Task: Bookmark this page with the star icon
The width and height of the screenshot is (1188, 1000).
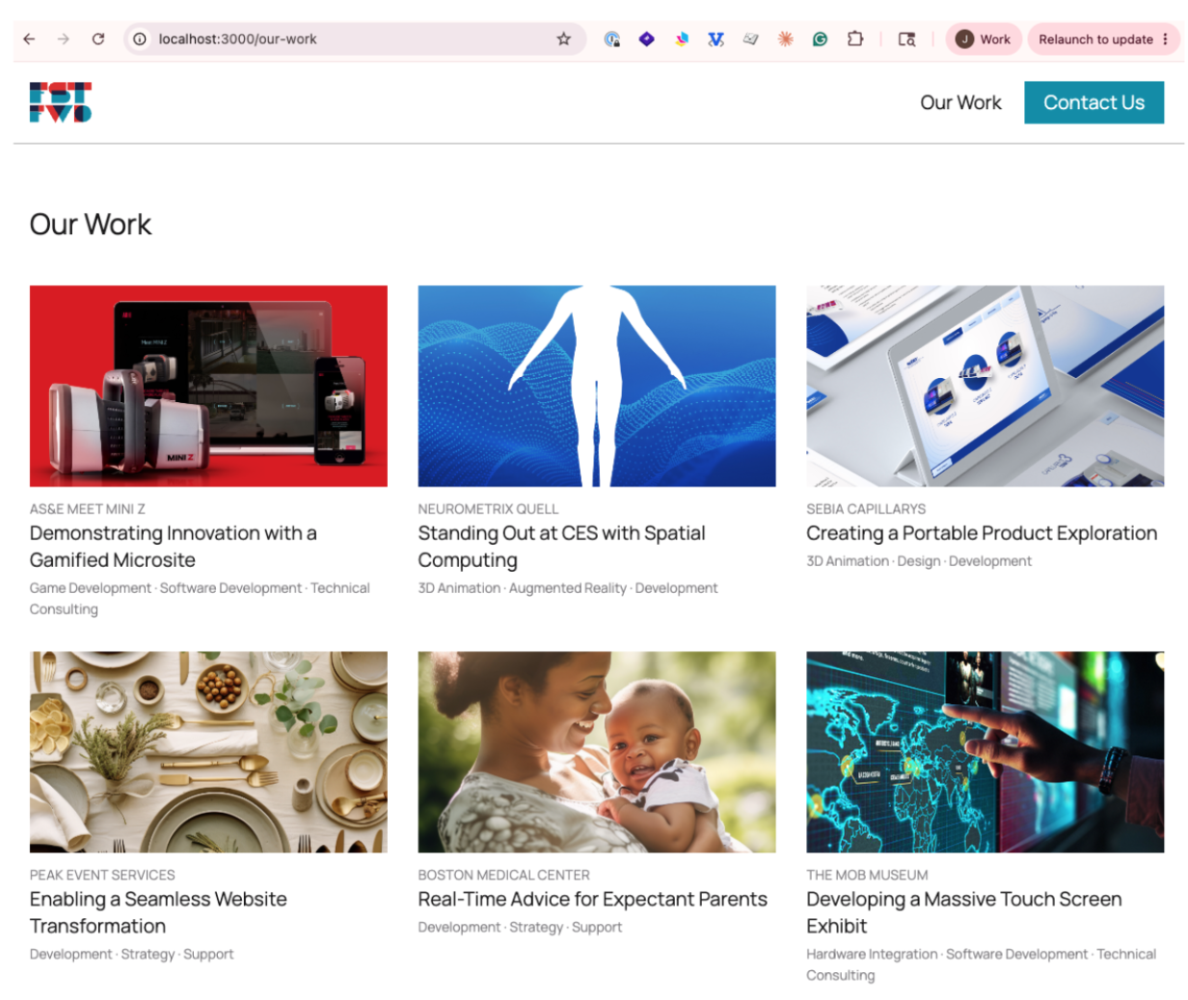Action: coord(564,40)
